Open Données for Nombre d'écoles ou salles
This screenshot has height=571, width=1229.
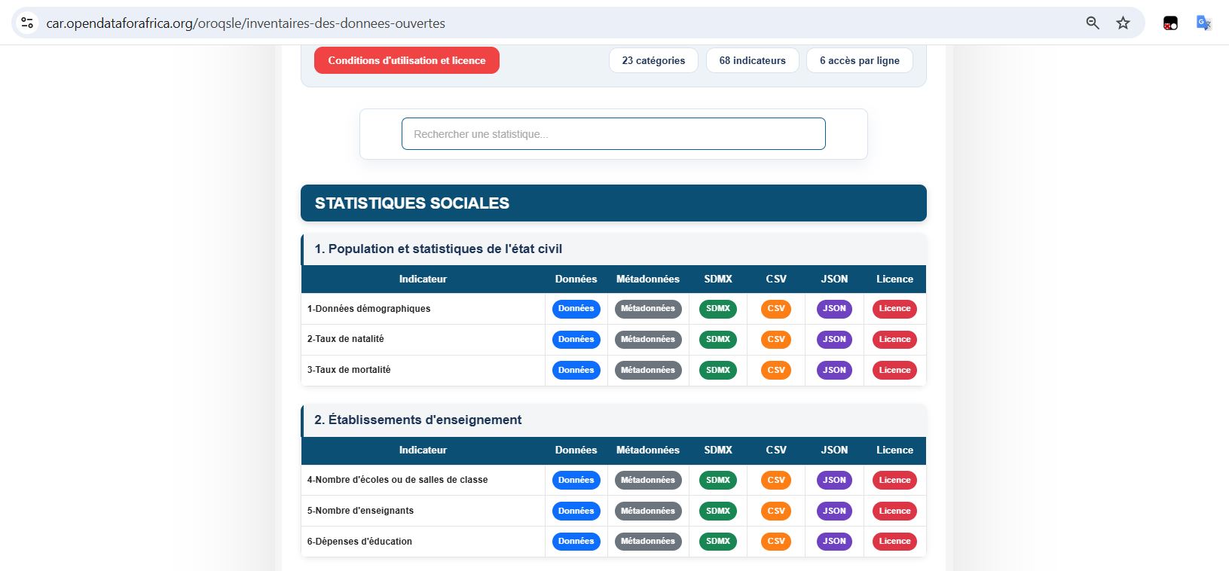pos(576,481)
